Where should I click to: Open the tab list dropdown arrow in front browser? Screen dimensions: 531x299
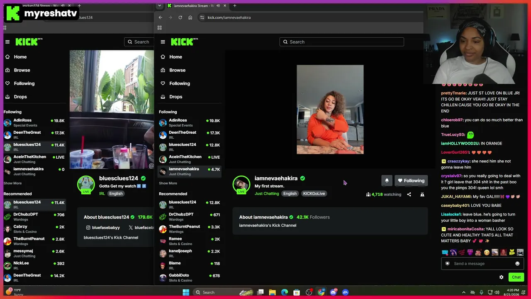pos(159,6)
